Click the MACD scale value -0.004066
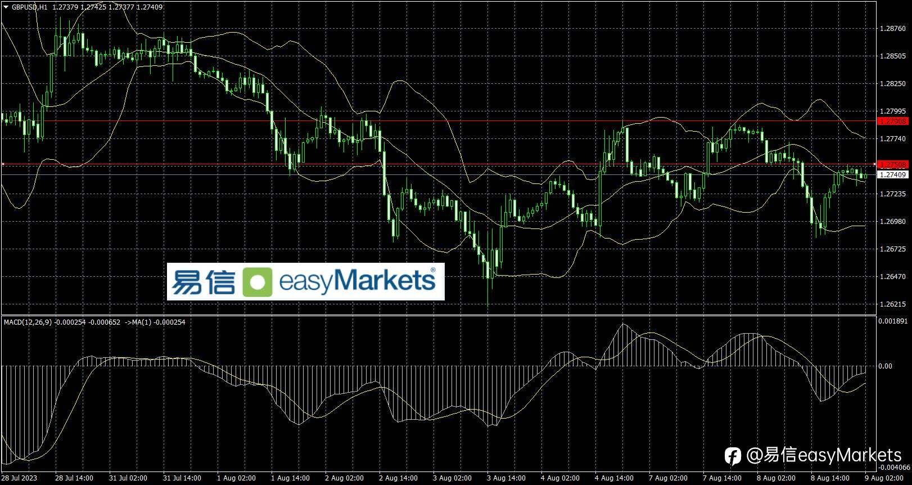This screenshot has height=485, width=912. [x=894, y=467]
